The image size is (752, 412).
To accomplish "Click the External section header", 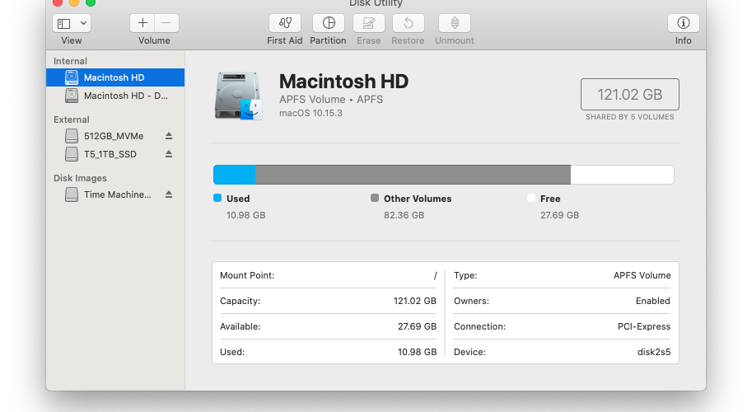I will click(72, 119).
